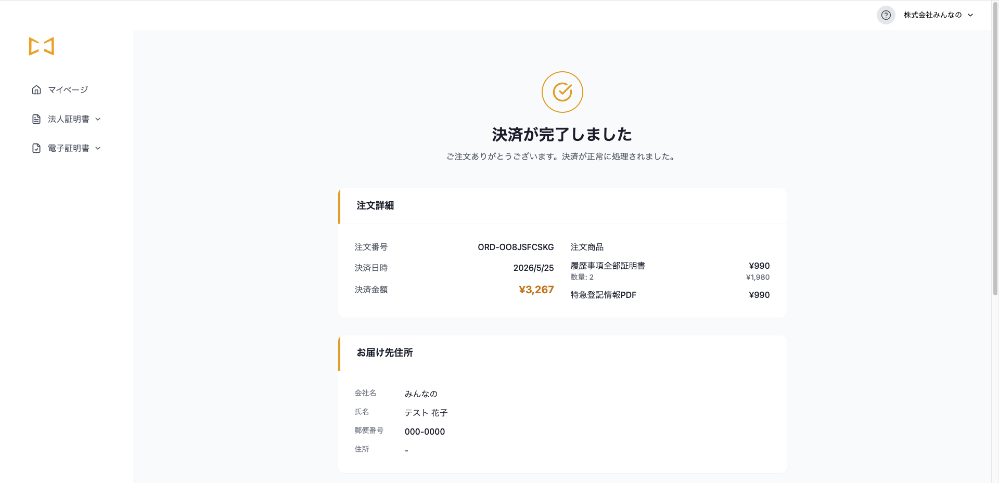Open the help question mark icon
999x483 pixels.
[x=886, y=15]
